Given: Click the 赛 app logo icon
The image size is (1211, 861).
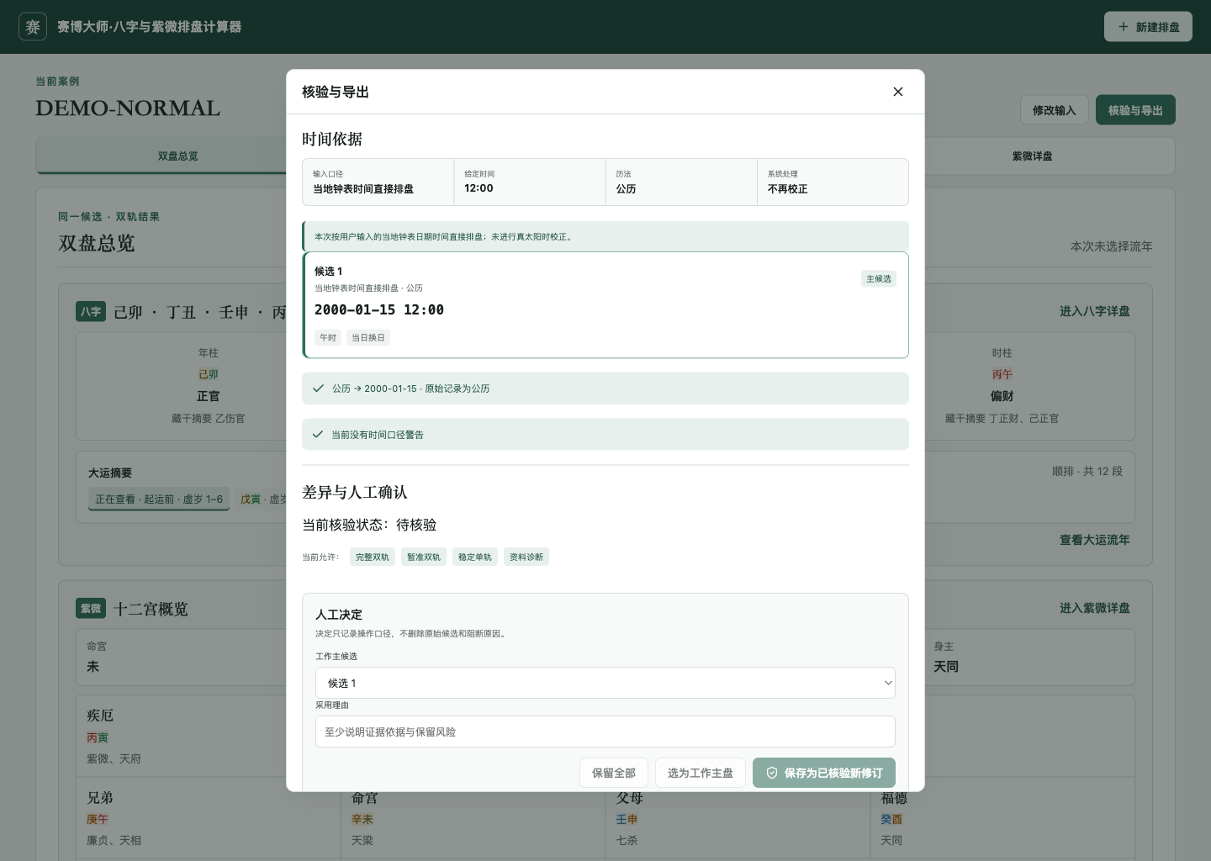Looking at the screenshot, I should pos(33,27).
